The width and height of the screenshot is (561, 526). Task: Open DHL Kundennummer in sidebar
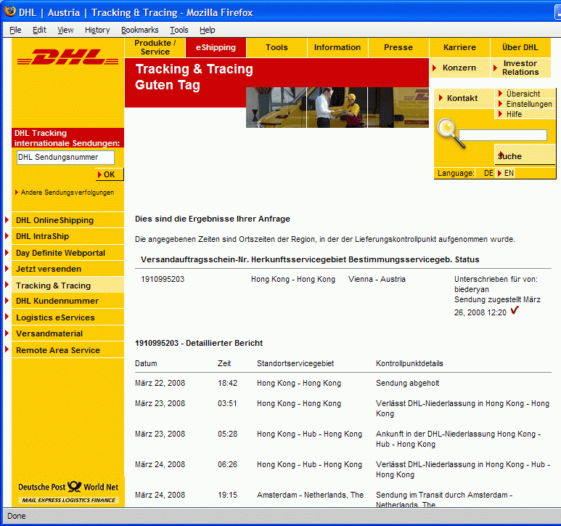point(67,301)
